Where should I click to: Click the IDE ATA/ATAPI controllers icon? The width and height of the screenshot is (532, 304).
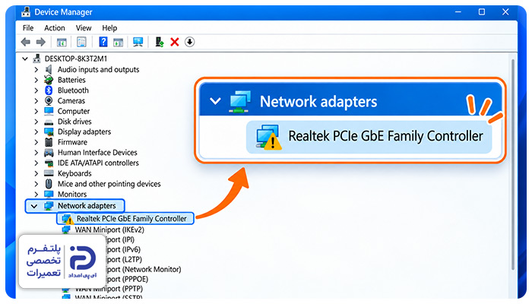[x=49, y=163]
